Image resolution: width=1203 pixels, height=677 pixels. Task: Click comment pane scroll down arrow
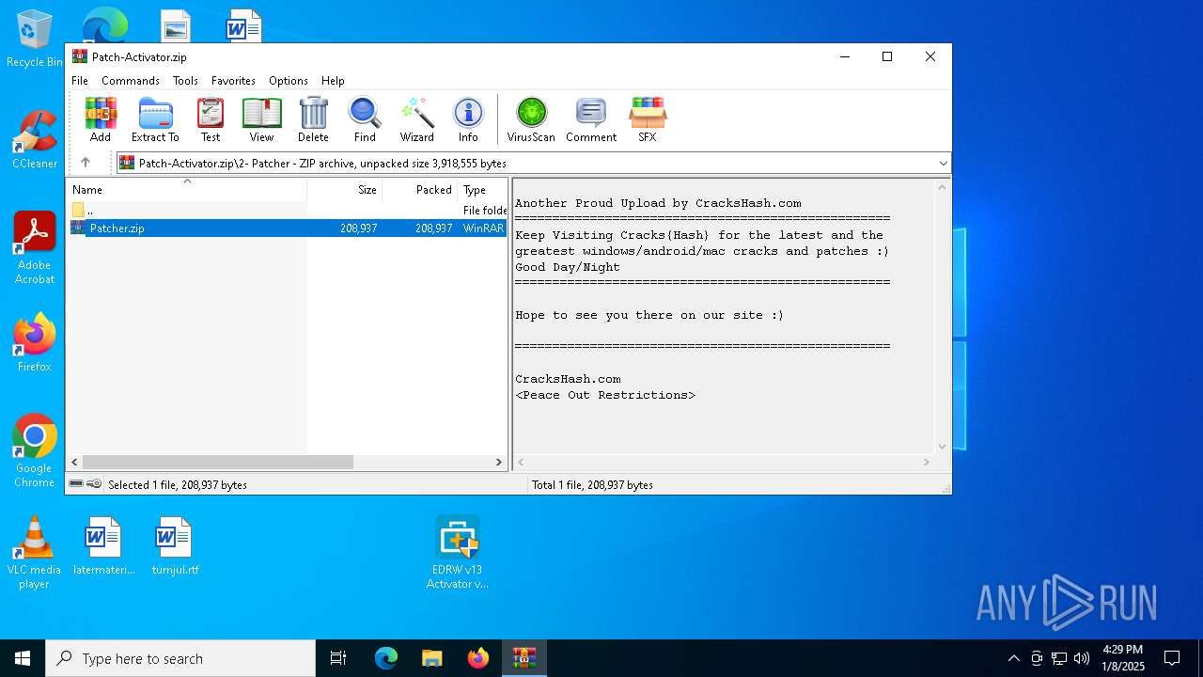[943, 447]
